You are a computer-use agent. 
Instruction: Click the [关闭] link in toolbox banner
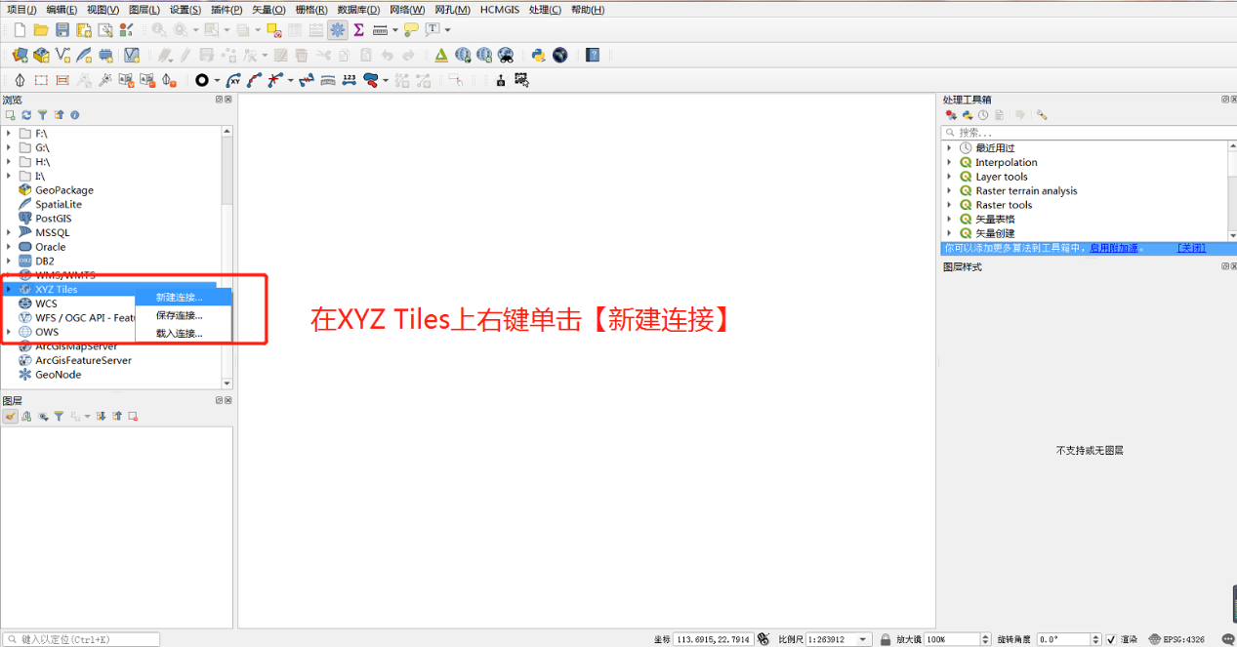click(x=1191, y=248)
